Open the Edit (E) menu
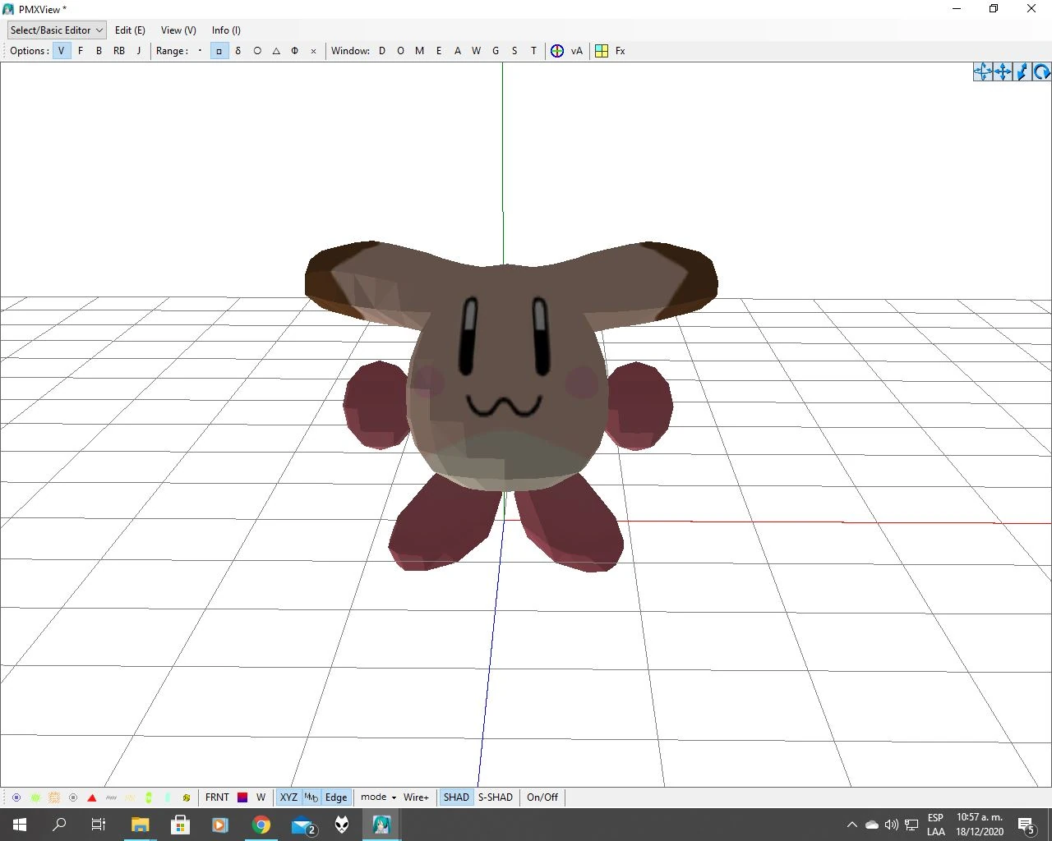Image resolution: width=1052 pixels, height=841 pixels. [130, 30]
